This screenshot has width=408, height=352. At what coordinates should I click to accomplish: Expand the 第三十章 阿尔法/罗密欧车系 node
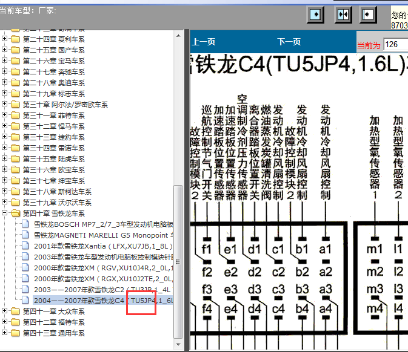[4, 104]
